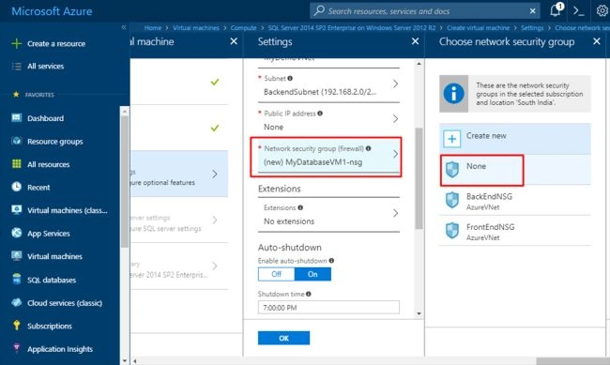Select BackEndNSG security group
Viewport: 610px width, 365px height.
point(515,200)
